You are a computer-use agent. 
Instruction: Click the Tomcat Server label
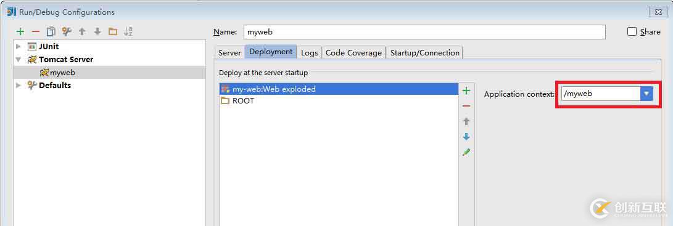(66, 60)
